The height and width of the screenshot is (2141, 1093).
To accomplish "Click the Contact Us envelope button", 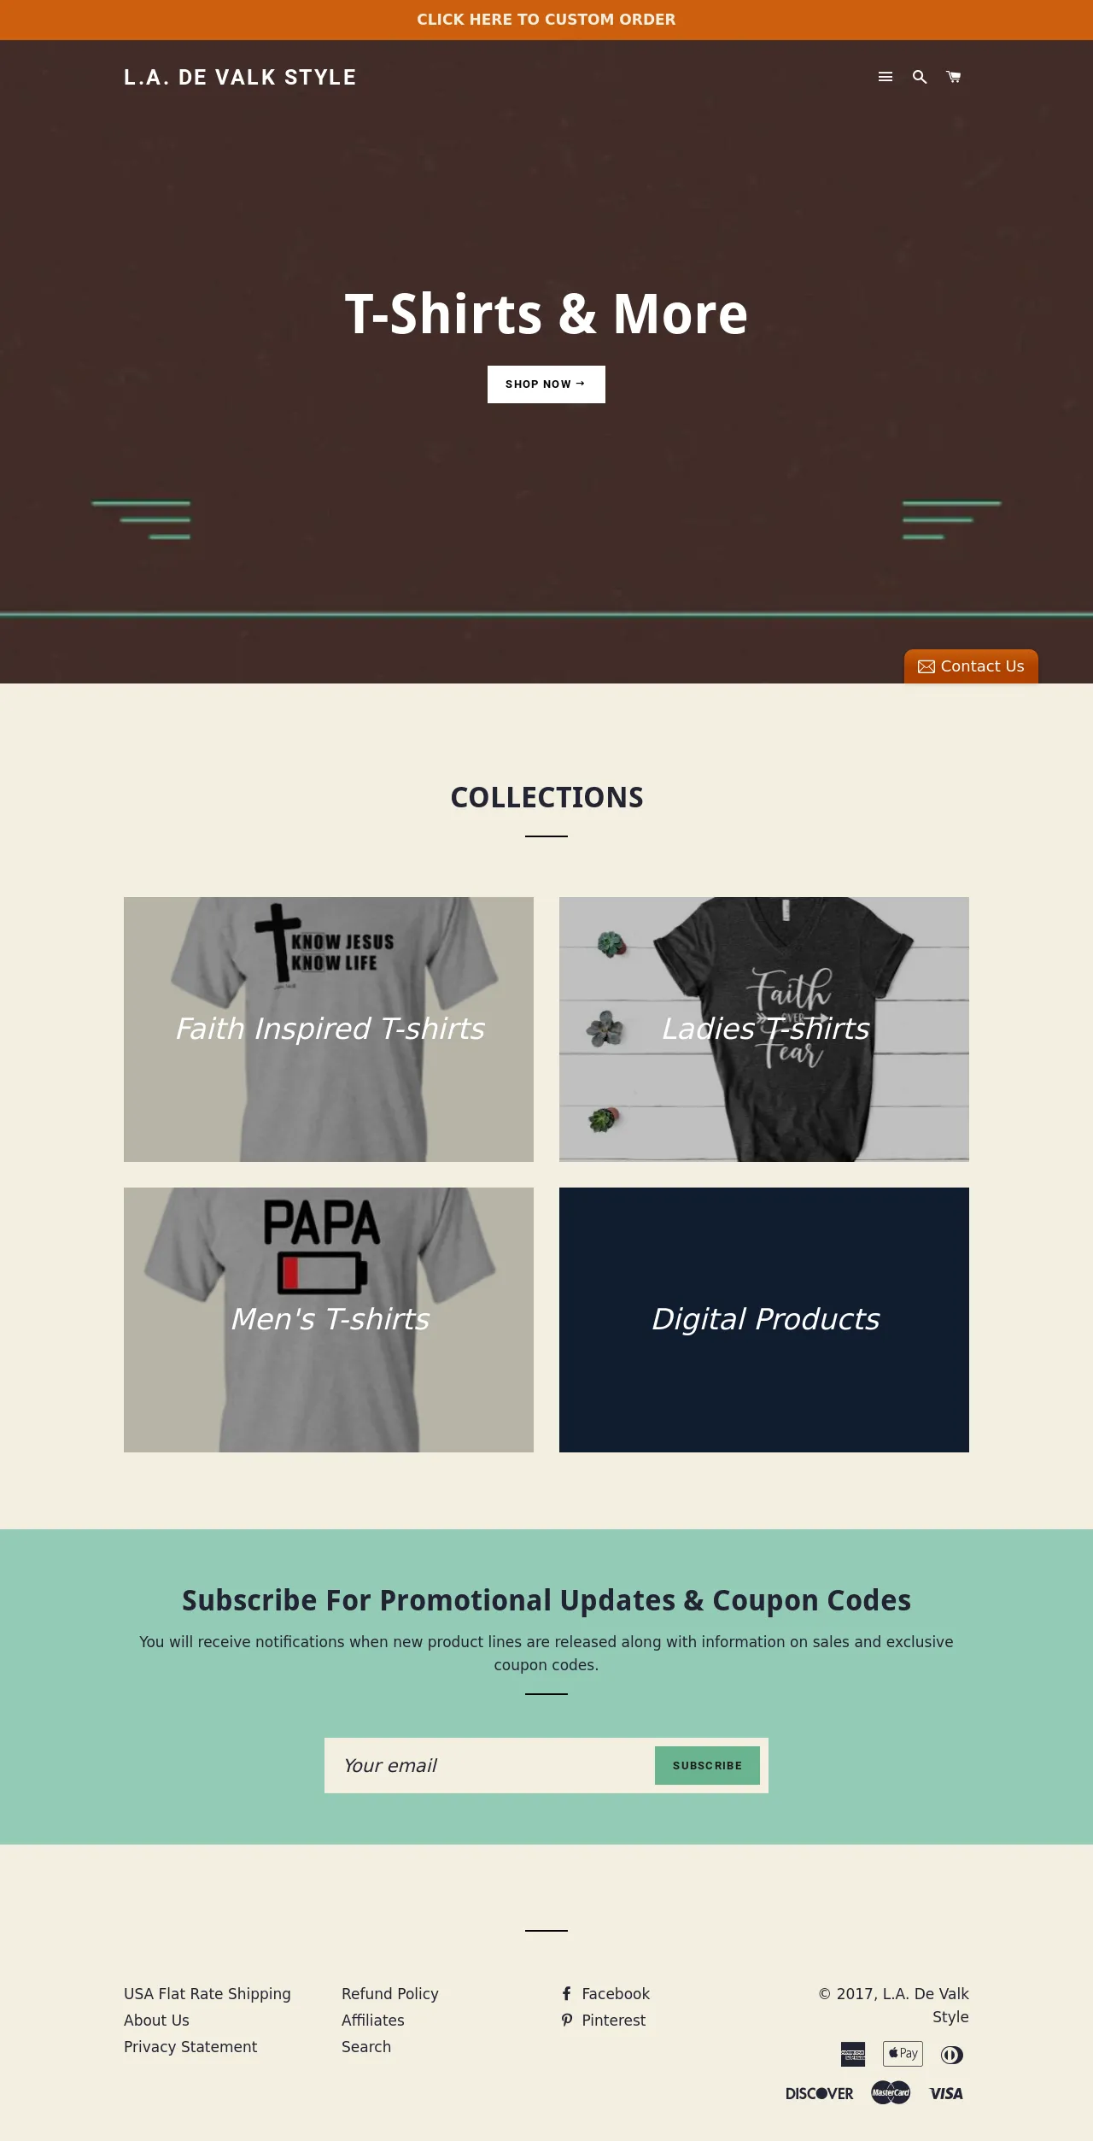I will [971, 666].
